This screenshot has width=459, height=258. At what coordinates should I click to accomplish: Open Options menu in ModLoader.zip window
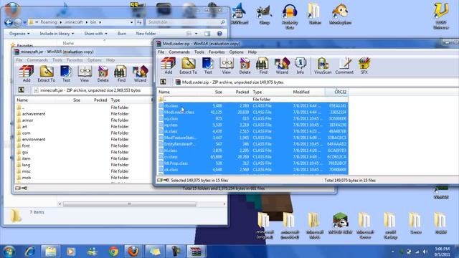tap(236, 52)
